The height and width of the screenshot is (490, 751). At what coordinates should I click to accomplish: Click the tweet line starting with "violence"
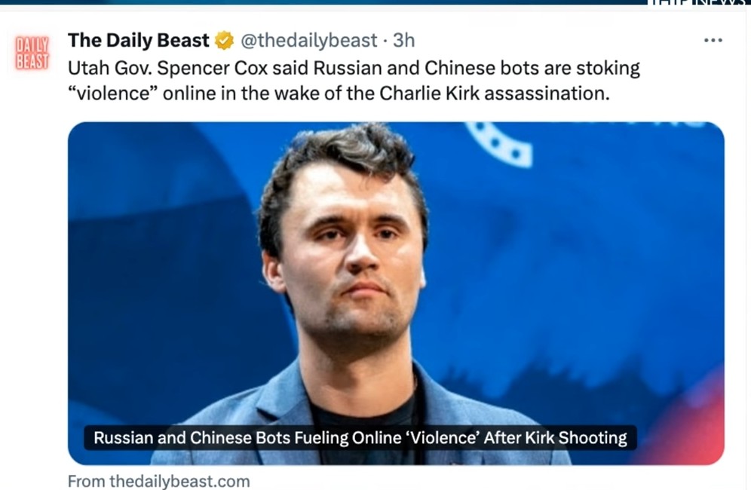coord(339,93)
